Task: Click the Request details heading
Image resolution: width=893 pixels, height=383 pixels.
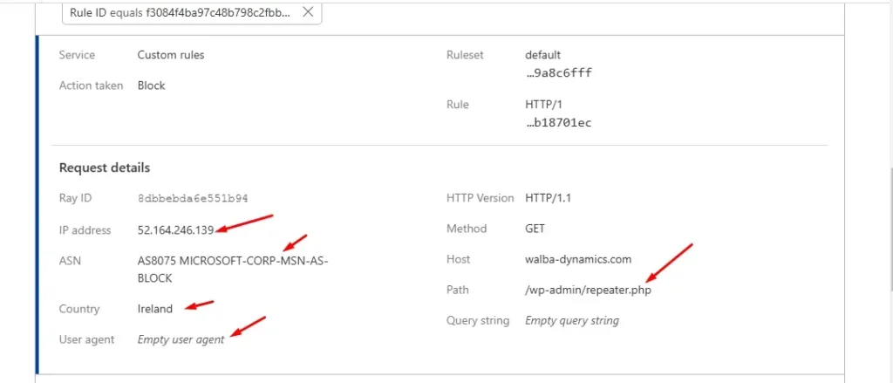Action: 105,168
